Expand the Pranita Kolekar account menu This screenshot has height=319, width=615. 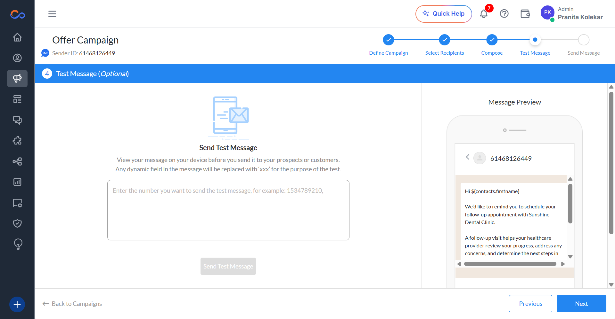[x=572, y=14]
